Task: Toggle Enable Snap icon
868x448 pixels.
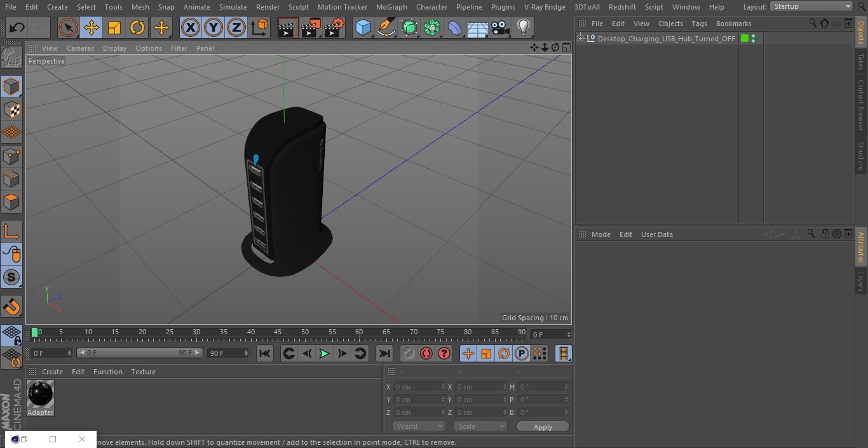Action: 11,277
